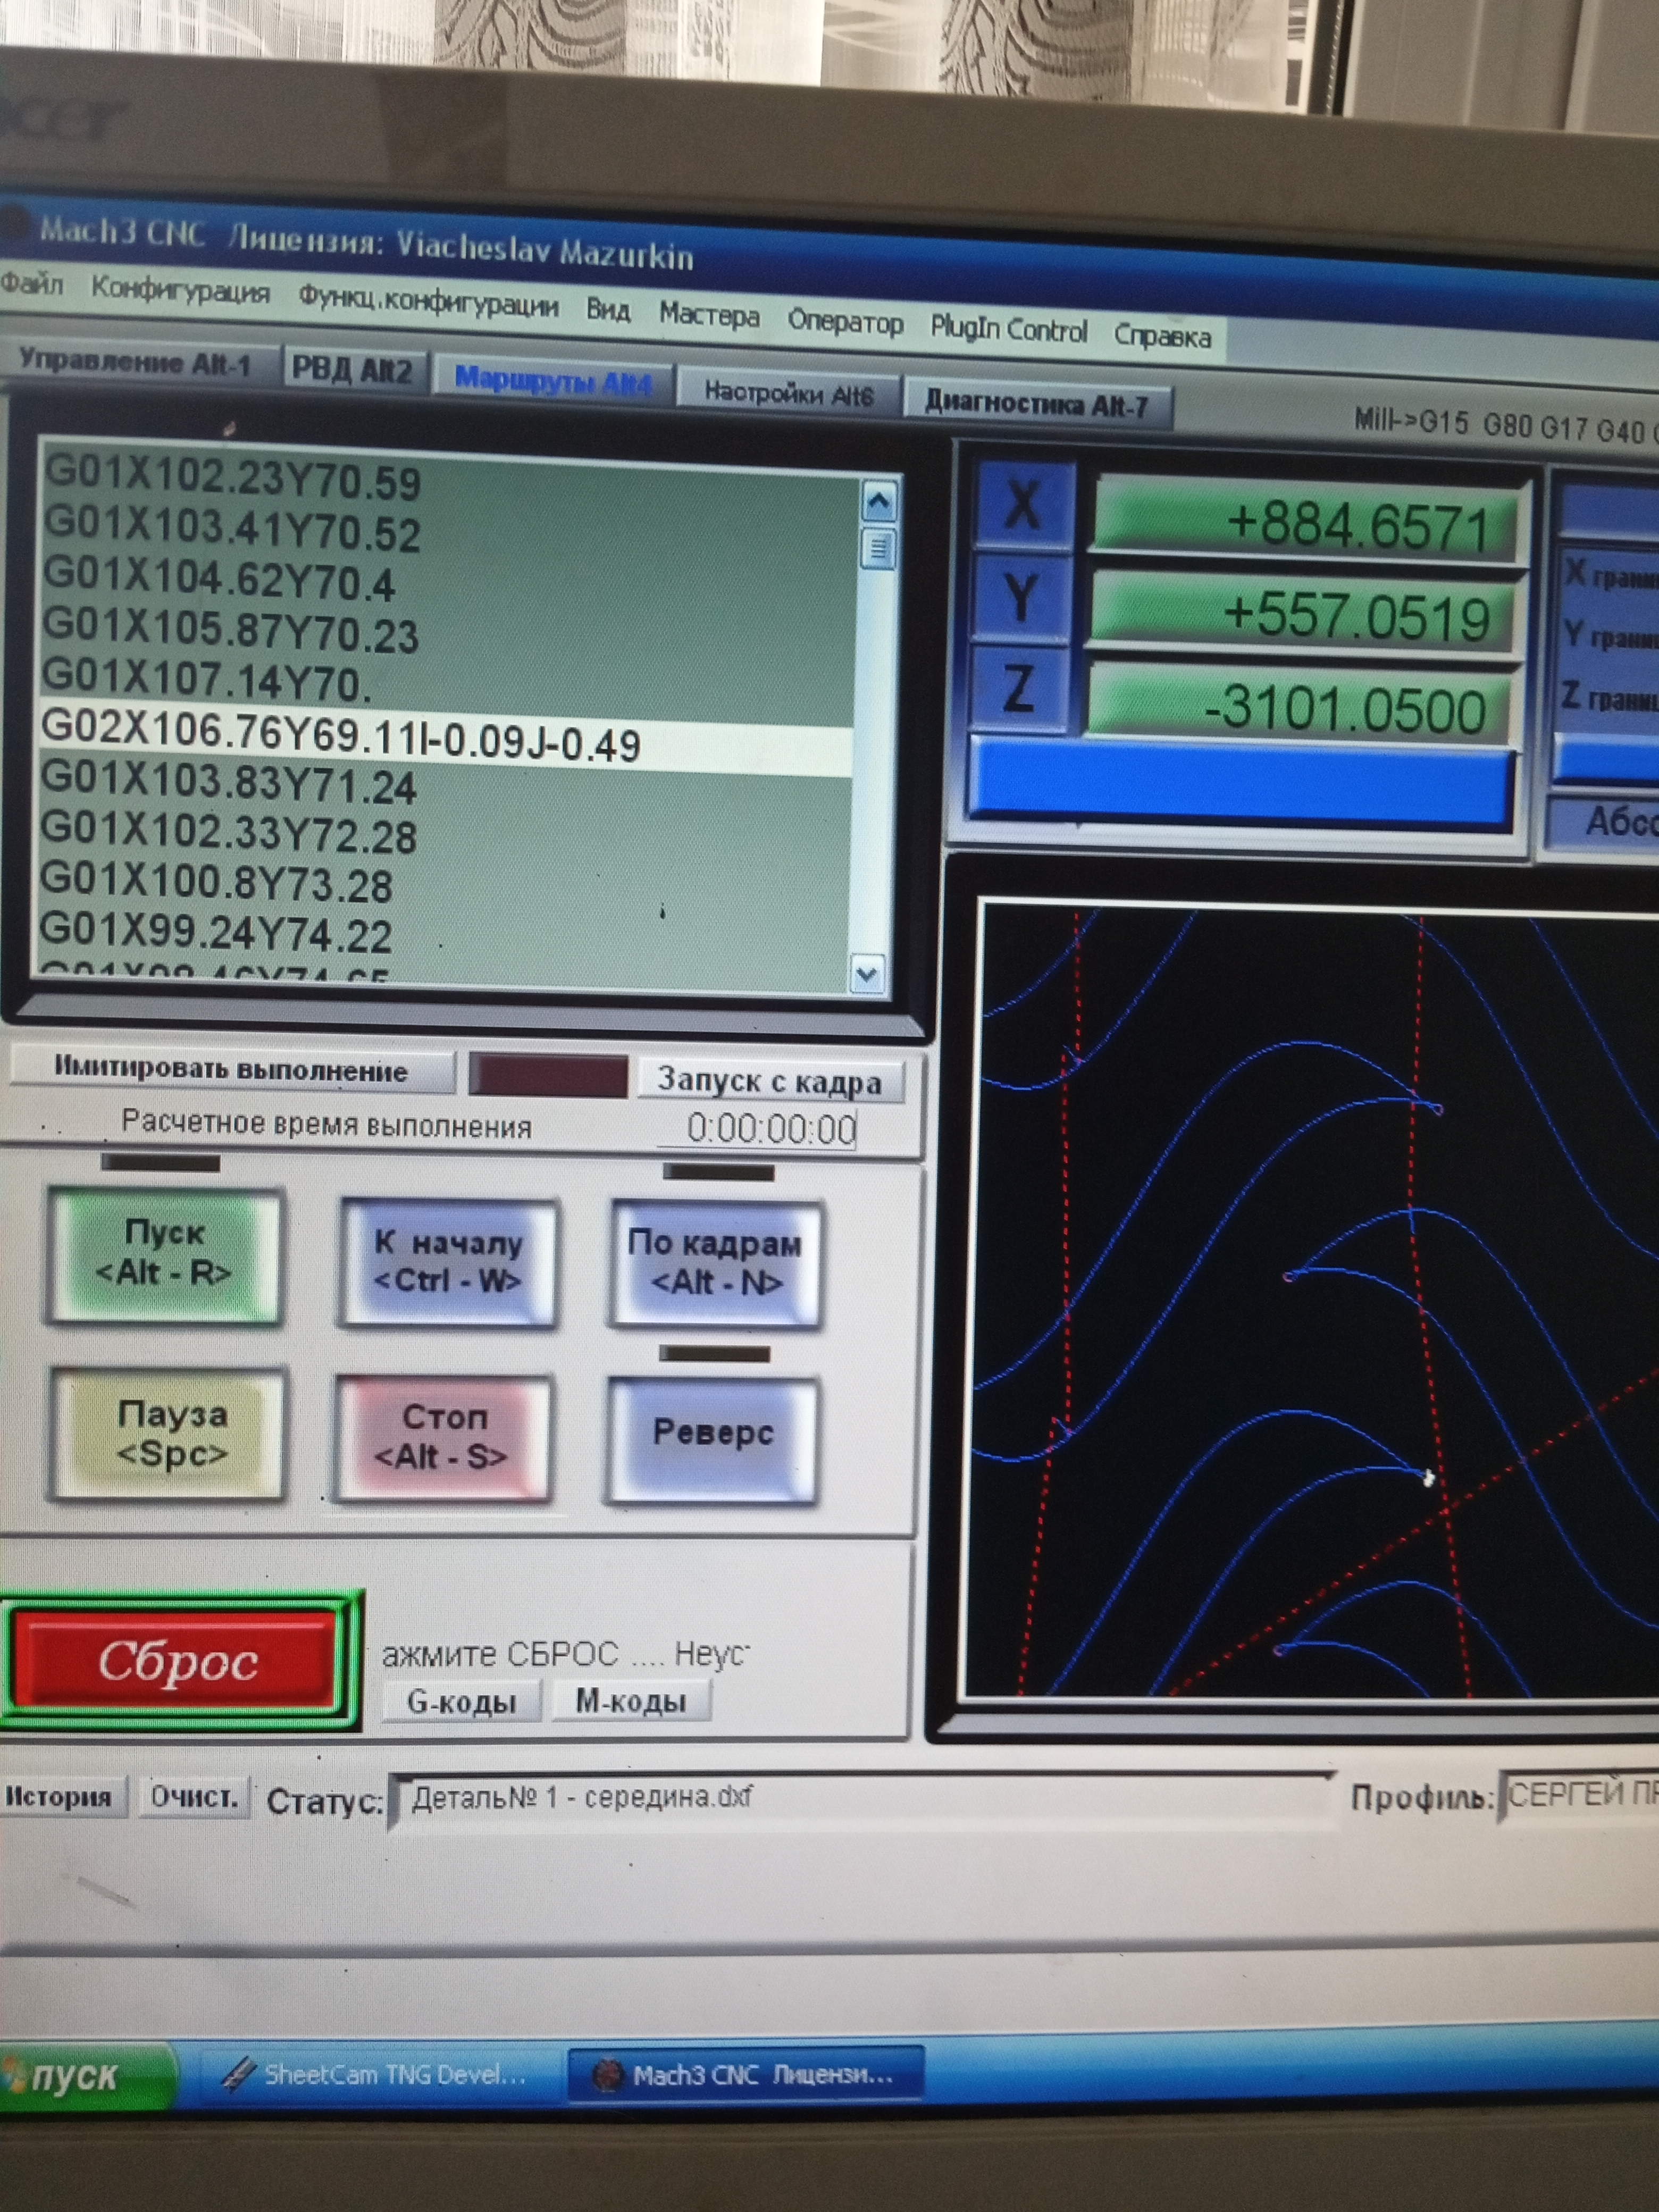Toggle the Реверс button
The width and height of the screenshot is (1659, 2212).
tap(713, 1435)
